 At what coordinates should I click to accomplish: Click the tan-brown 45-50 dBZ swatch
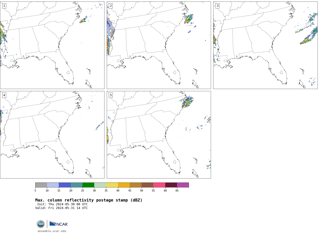coord(135,185)
